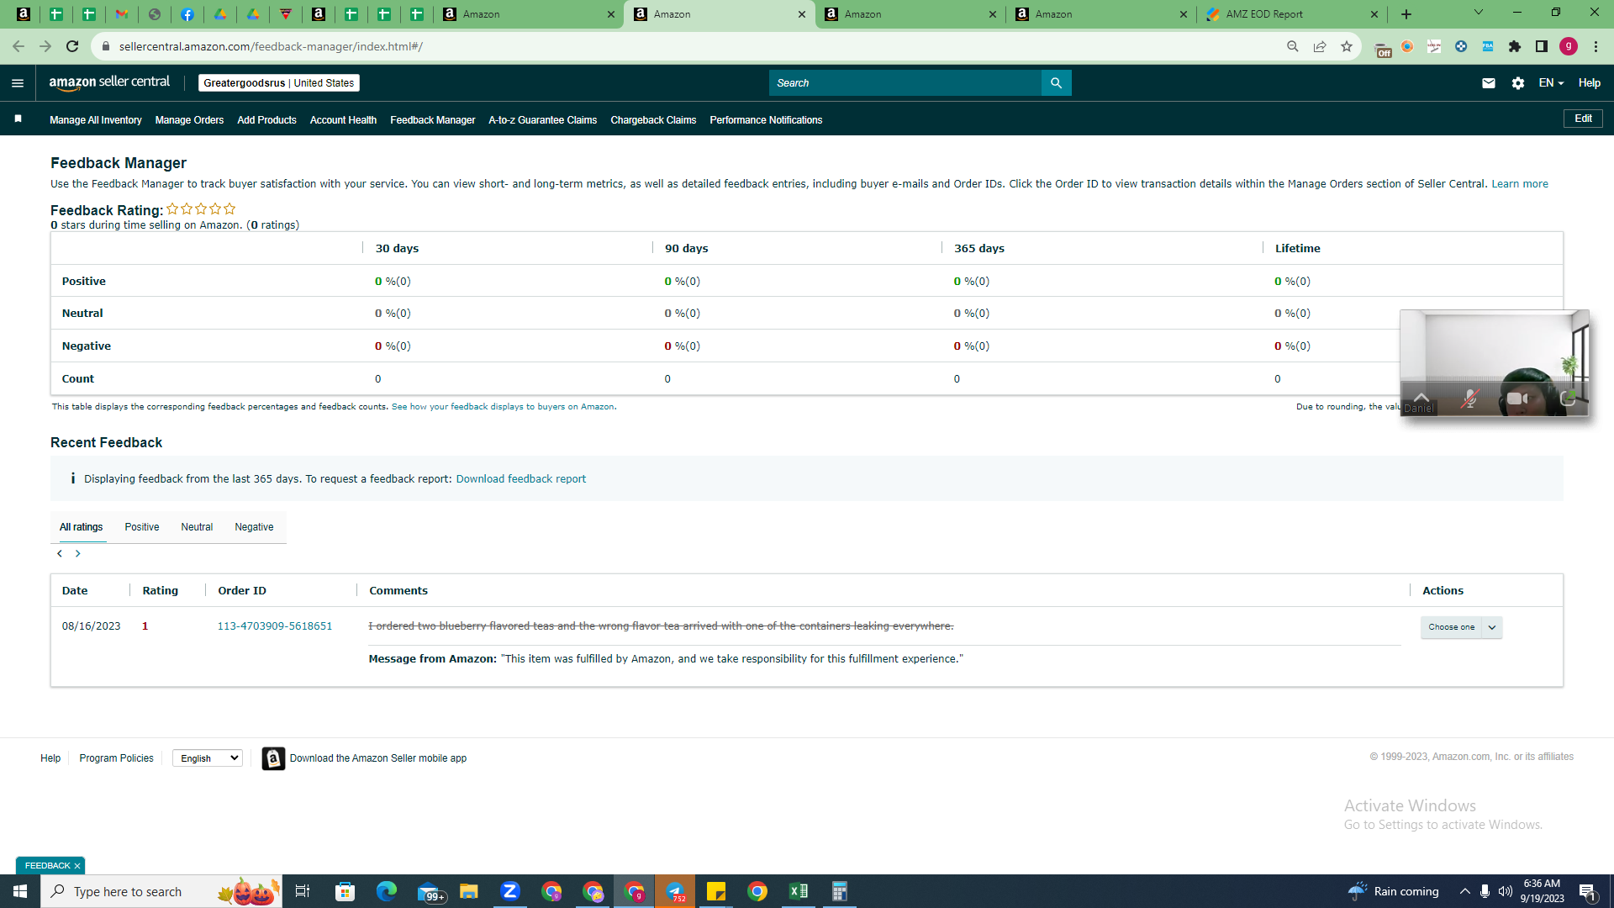This screenshot has height=908, width=1614.
Task: Open File Explorer from the taskbar
Action: pyautogui.click(x=469, y=891)
